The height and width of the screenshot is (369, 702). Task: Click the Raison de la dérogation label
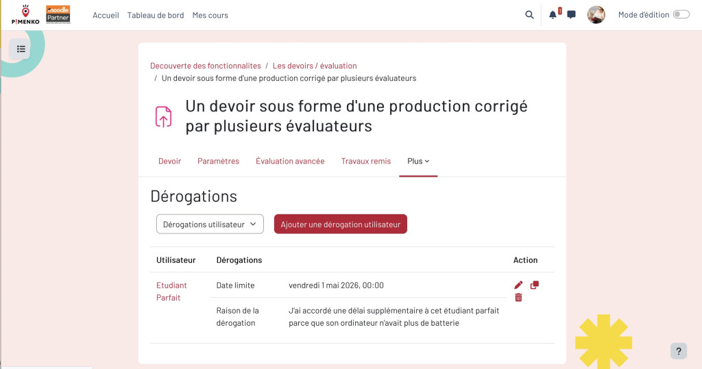(x=238, y=317)
